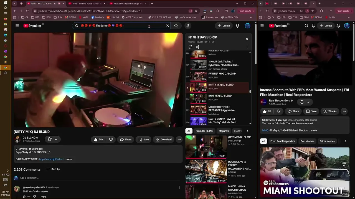Open MIAMI SHOOTOUT video thumbnail in right window
The width and height of the screenshot is (355, 199).
[305, 172]
